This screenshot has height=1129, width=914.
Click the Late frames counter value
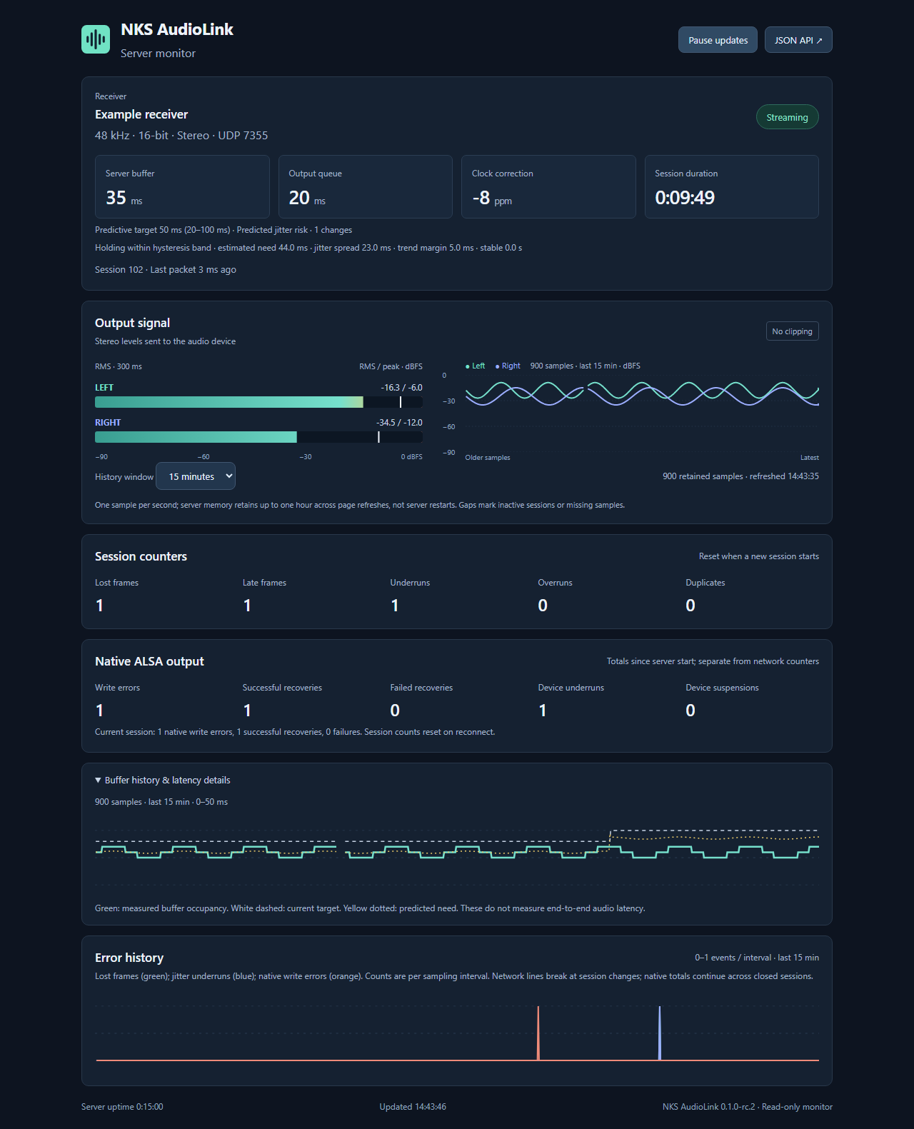[247, 606]
